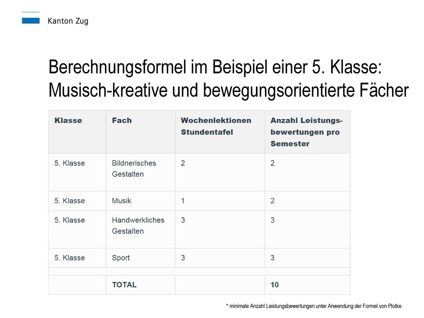Select the Wochenlektionen value 1 for Musik
424x318 pixels.
pyautogui.click(x=183, y=201)
